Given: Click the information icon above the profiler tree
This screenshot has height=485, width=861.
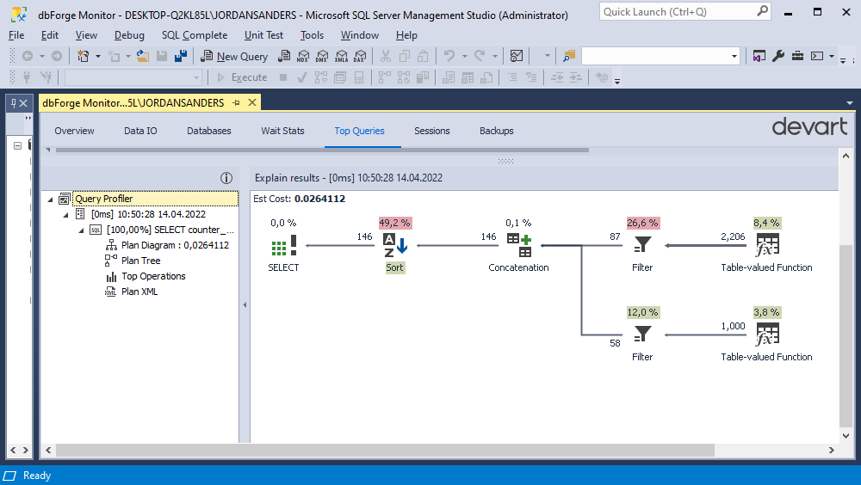Looking at the screenshot, I should tap(226, 178).
